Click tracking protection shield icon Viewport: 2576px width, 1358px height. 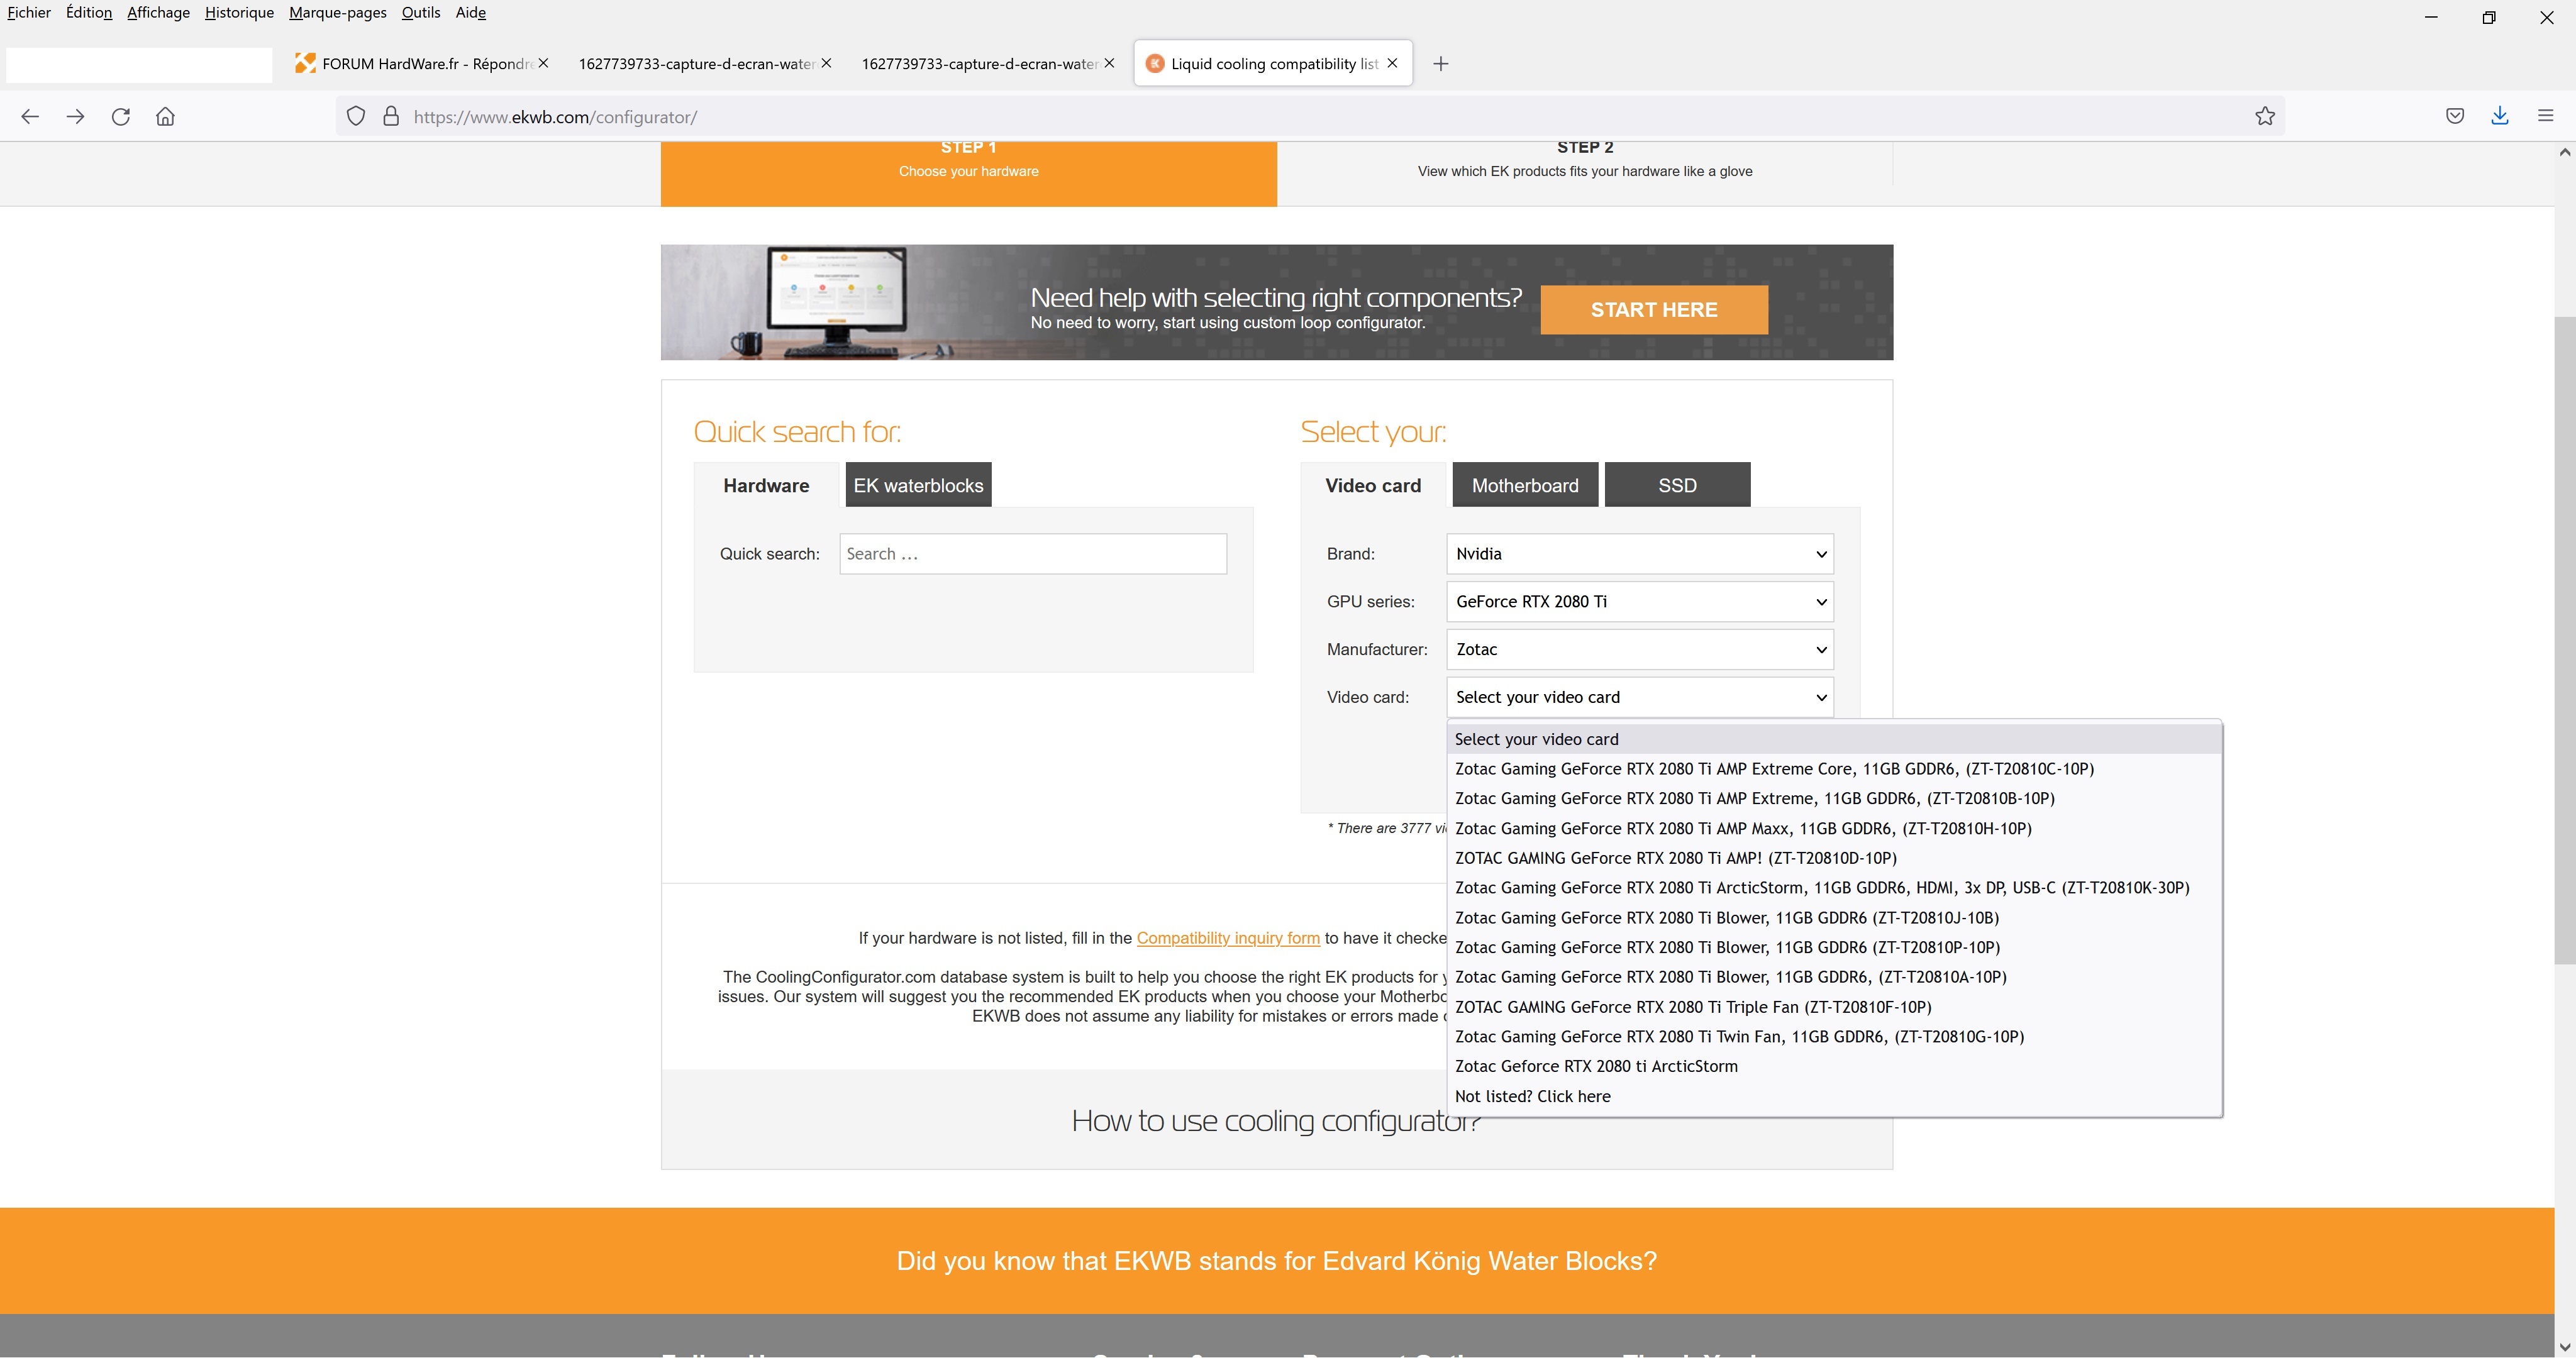(x=355, y=116)
